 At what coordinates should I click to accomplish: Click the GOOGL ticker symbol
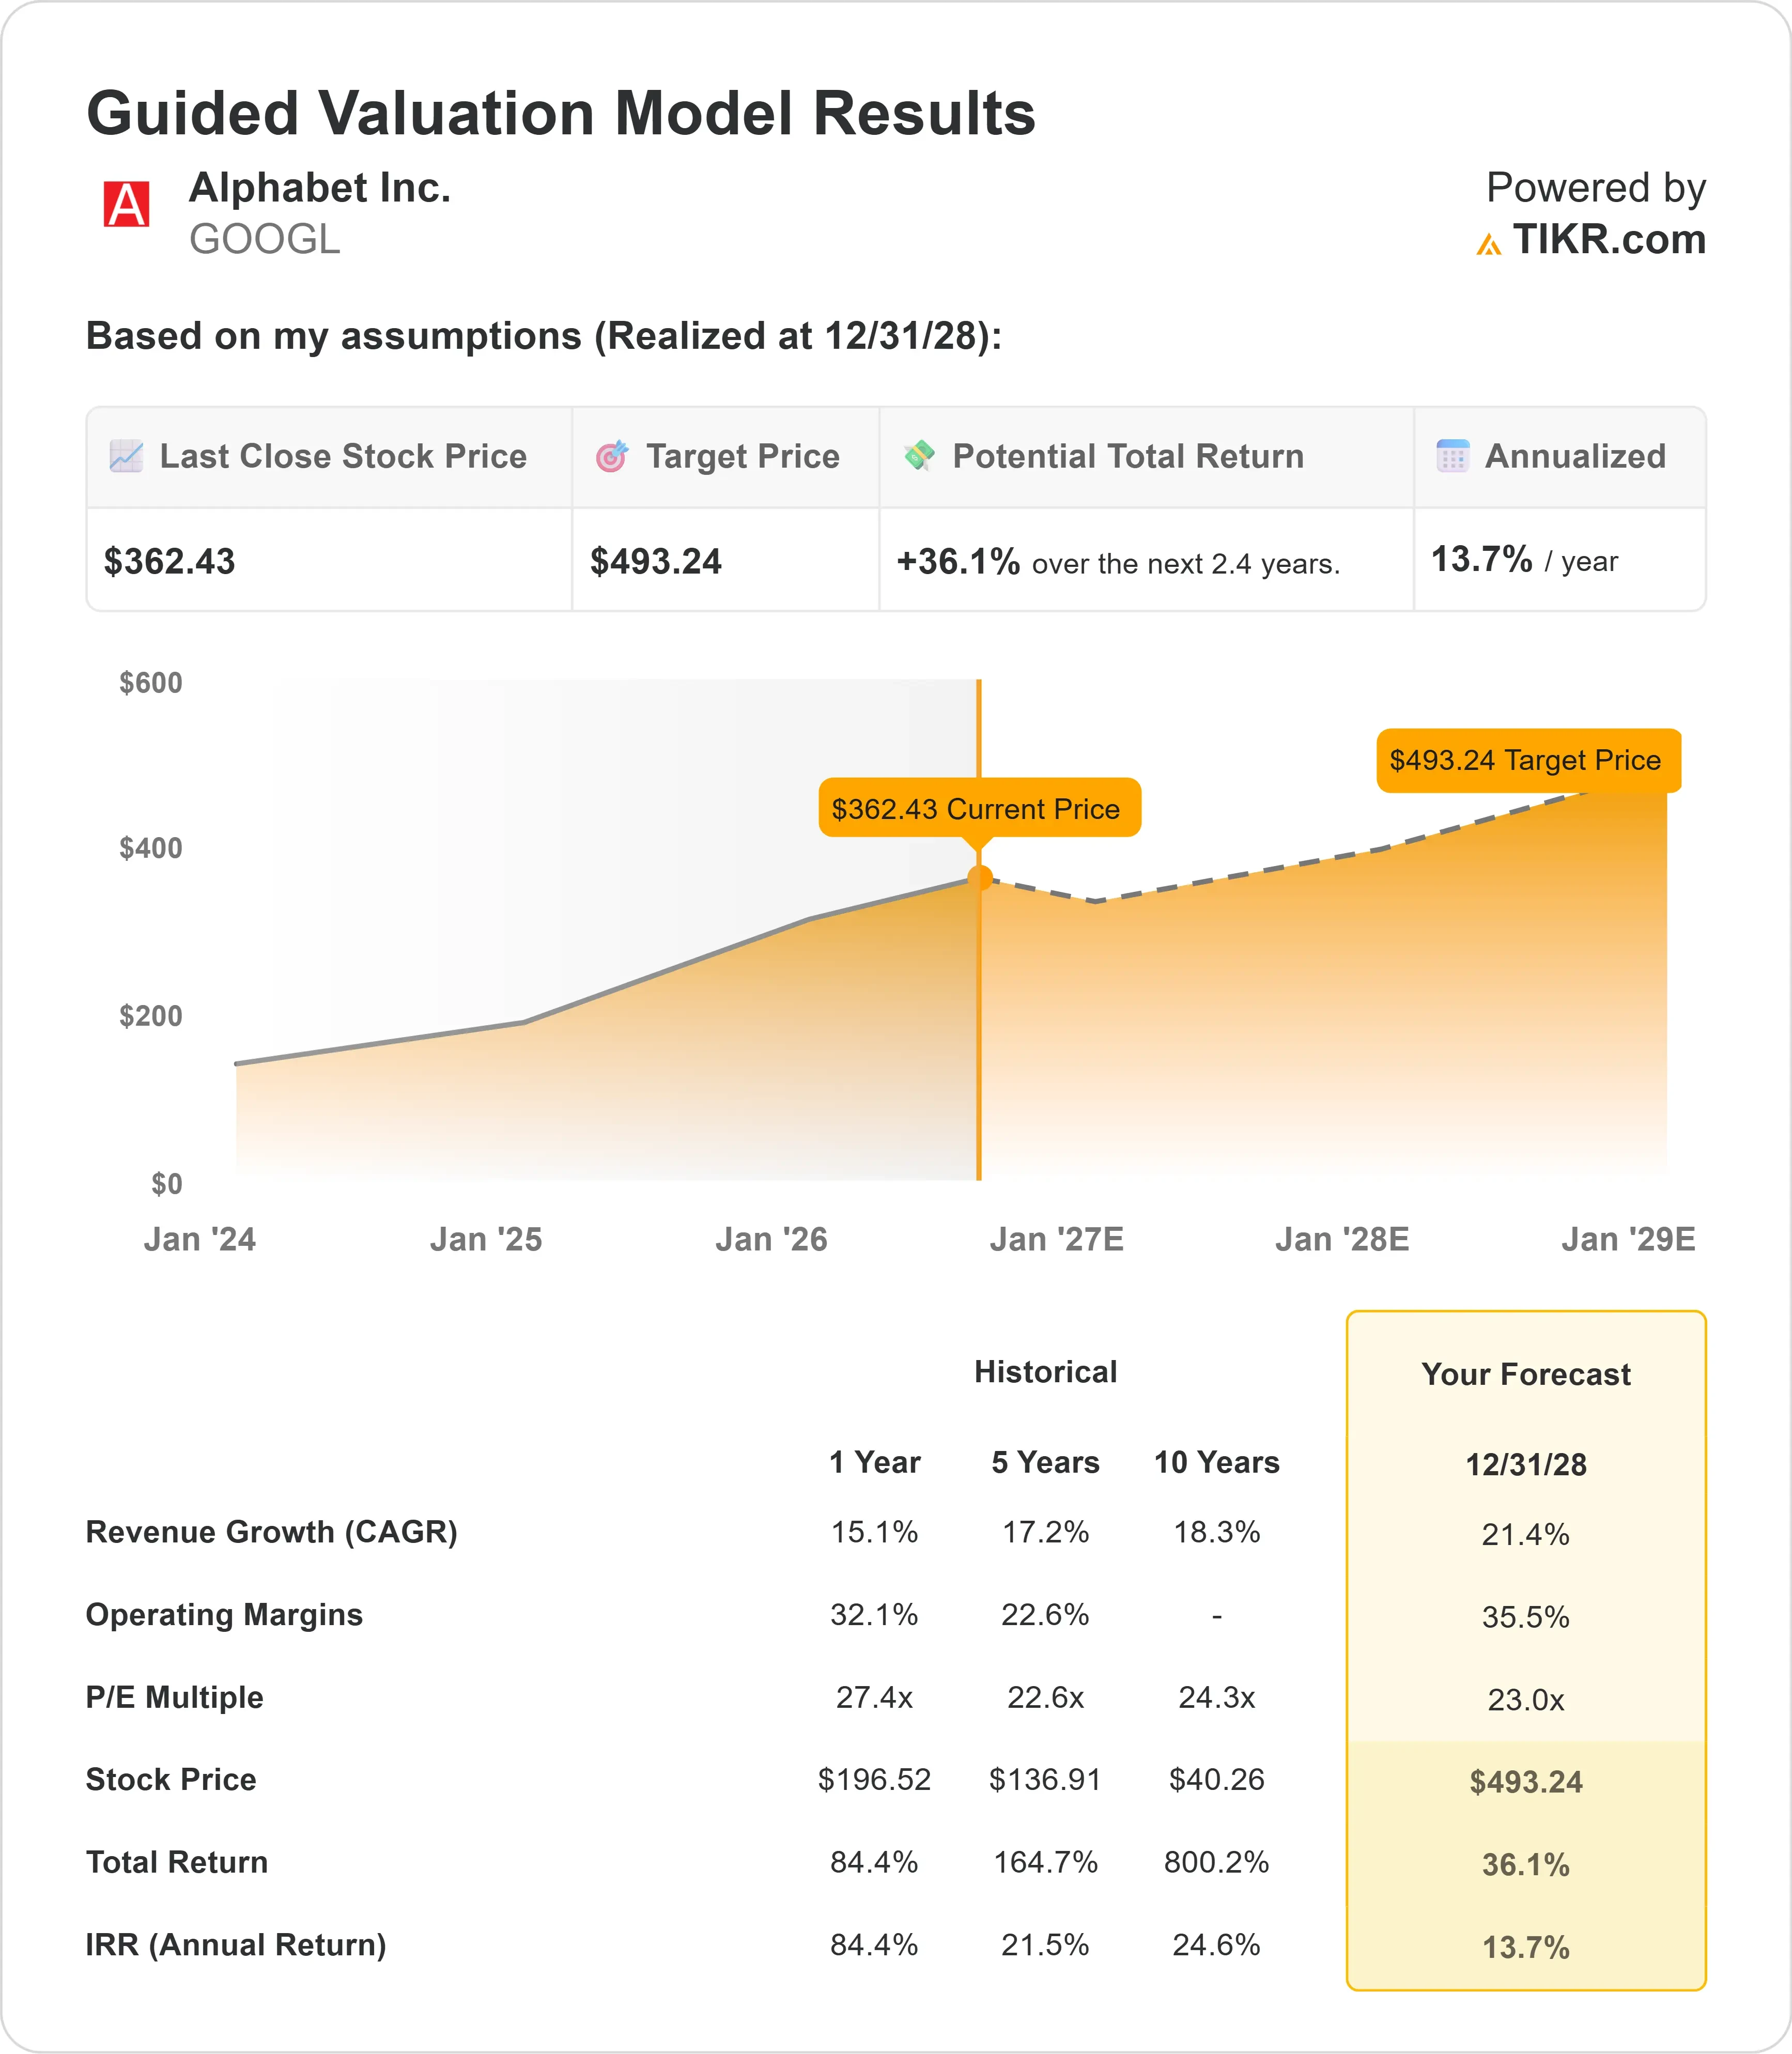(x=265, y=239)
